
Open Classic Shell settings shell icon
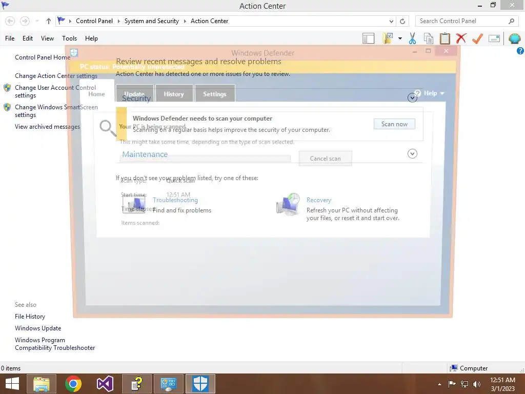tap(514, 38)
